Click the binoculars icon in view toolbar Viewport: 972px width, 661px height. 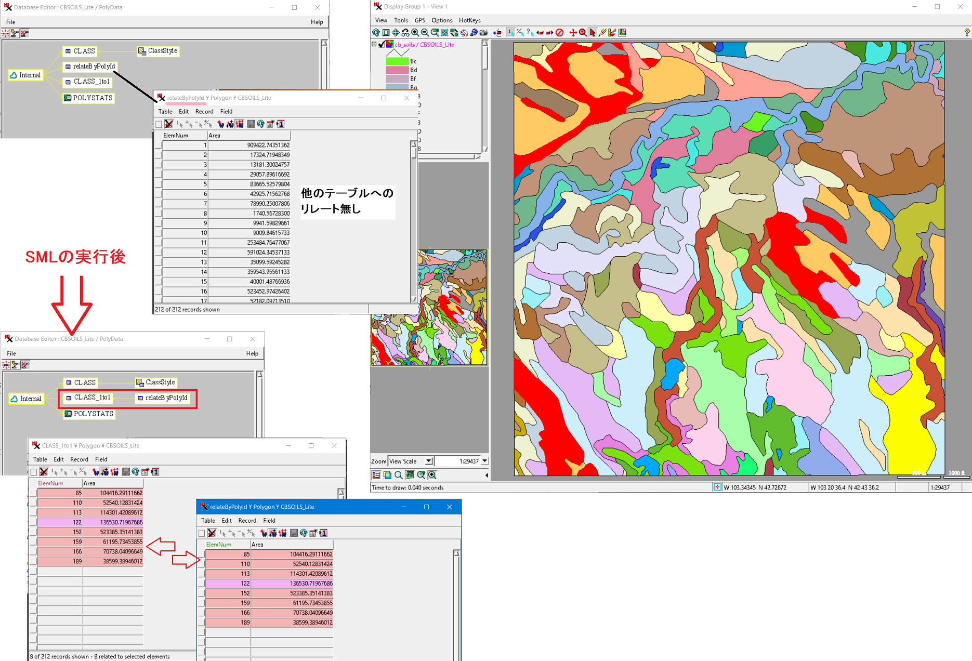(405, 33)
